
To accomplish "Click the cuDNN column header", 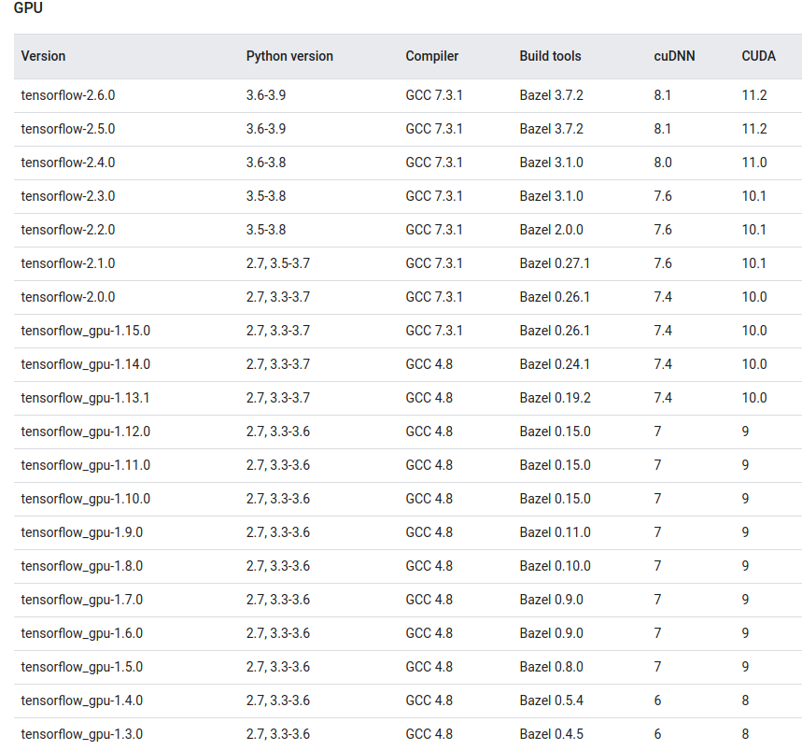I will pos(674,56).
